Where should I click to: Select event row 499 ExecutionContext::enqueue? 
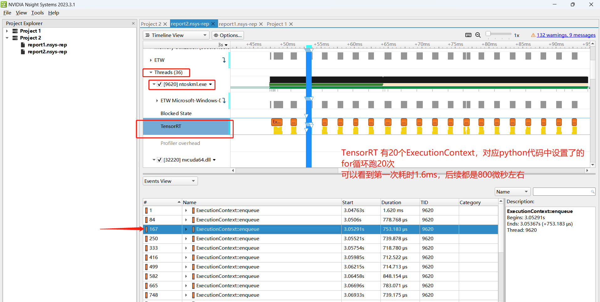pyautogui.click(x=321, y=267)
